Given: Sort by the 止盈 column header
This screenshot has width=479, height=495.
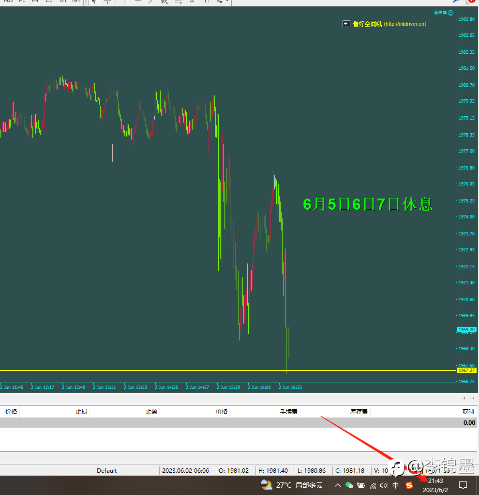Looking at the screenshot, I should [x=151, y=411].
